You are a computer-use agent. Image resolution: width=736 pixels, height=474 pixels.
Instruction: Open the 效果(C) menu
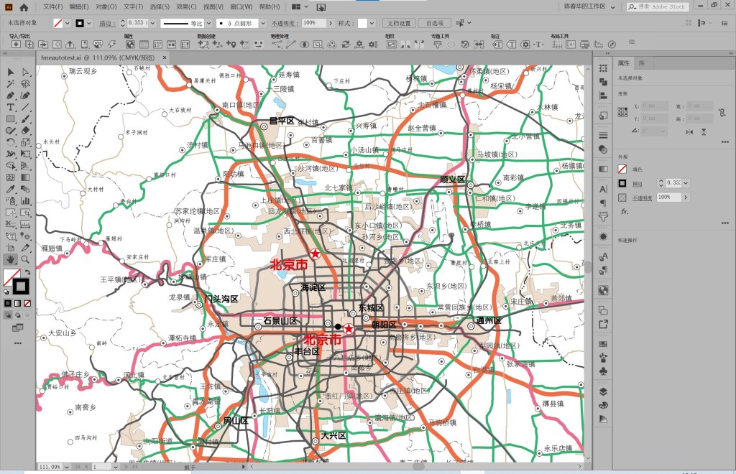coord(186,6)
